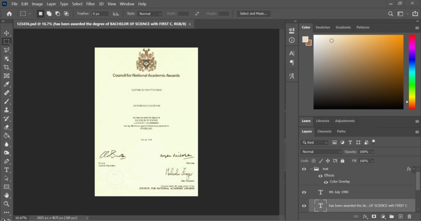Toggle lock position
The image size is (421, 221).
328,161
